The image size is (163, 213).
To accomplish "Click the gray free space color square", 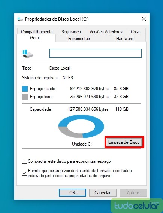I will (25, 97).
